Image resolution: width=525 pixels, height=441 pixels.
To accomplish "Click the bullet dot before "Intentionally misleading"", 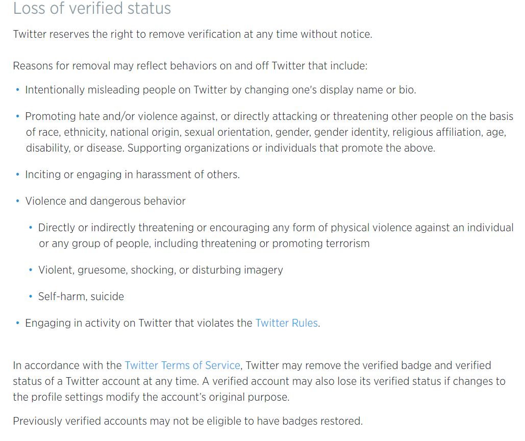I will click(x=18, y=90).
